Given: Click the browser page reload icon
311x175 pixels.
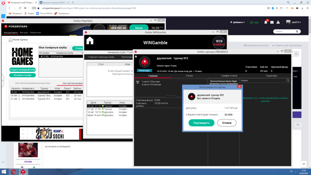Looking at the screenshot, I should pos(21,8).
